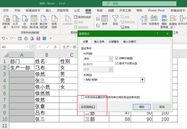Check apply changes to all same-setting cells
The width and height of the screenshot is (187, 129).
(x=82, y=97)
